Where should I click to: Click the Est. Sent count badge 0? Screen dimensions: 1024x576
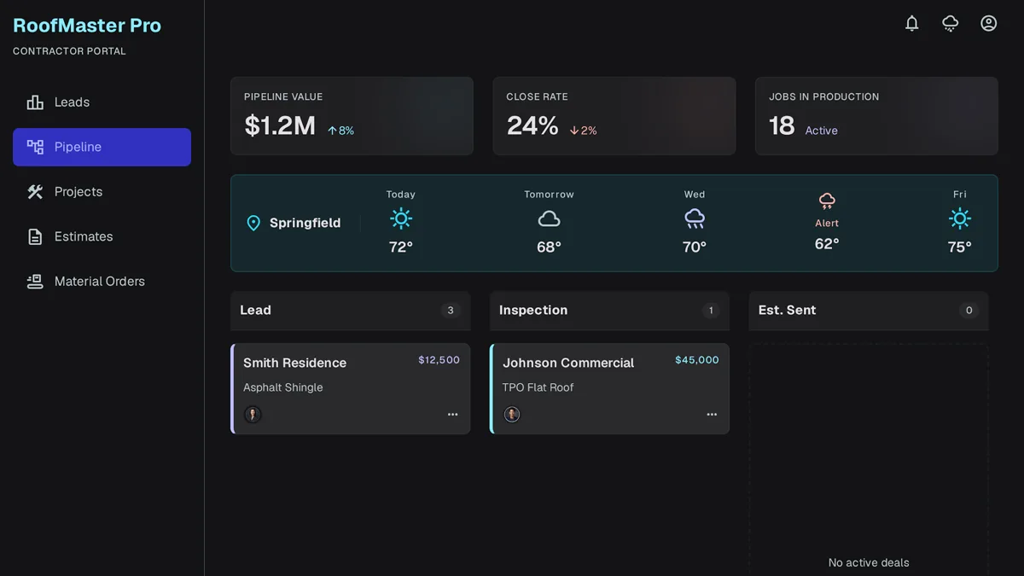pyautogui.click(x=969, y=311)
